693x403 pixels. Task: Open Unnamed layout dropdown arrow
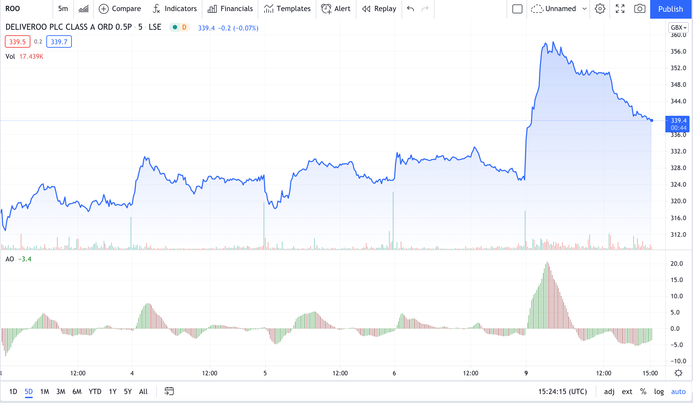click(585, 9)
